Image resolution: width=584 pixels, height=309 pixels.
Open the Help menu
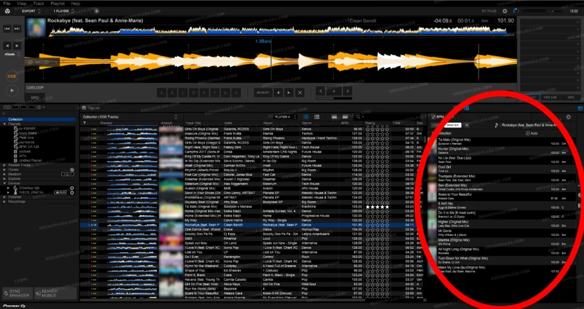[x=75, y=4]
